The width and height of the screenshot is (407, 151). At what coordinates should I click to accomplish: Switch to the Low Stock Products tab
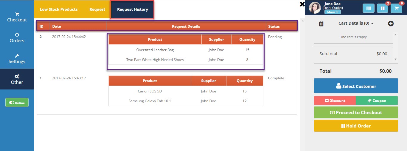[x=59, y=10]
